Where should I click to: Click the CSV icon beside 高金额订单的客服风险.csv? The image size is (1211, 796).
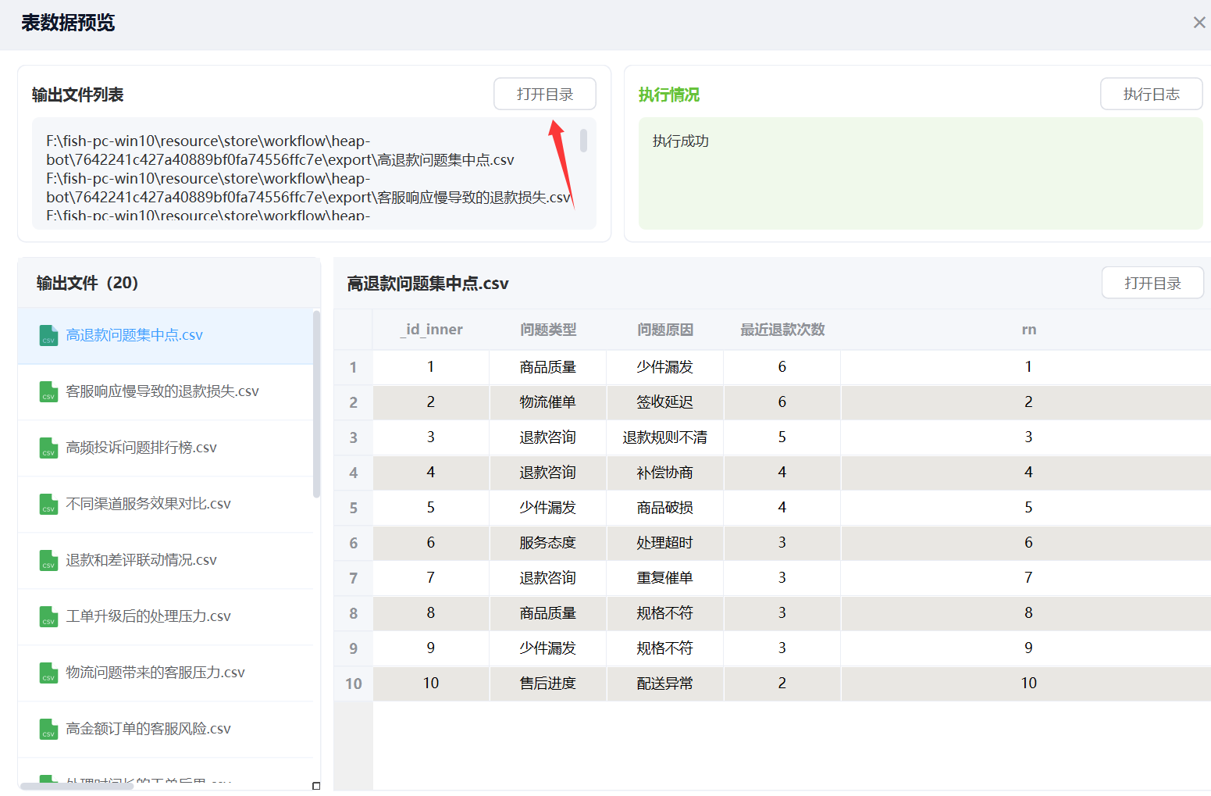coord(48,729)
